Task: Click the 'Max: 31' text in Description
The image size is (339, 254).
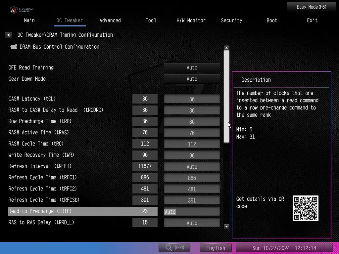Action: (245, 137)
